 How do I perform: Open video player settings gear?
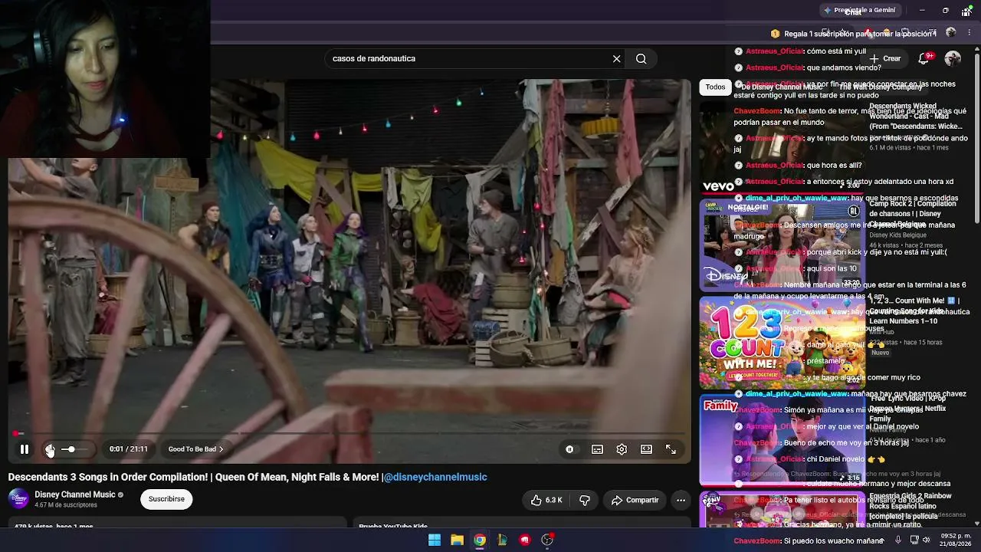622,449
